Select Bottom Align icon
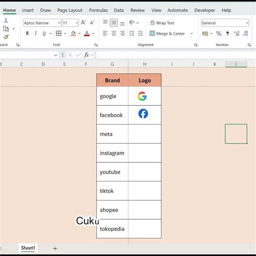256x256 pixels. tap(122, 23)
